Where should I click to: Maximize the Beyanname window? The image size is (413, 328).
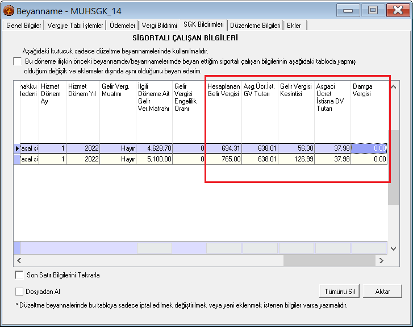(x=373, y=10)
